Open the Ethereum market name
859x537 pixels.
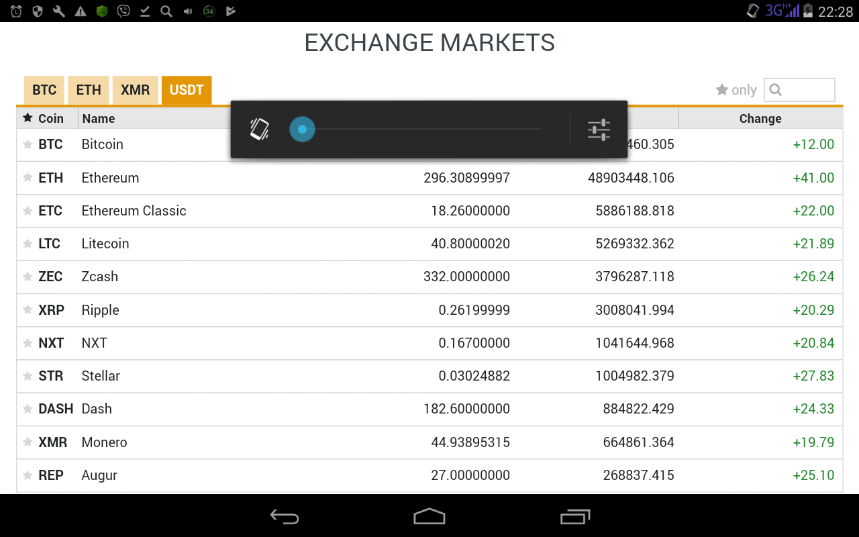(x=110, y=178)
